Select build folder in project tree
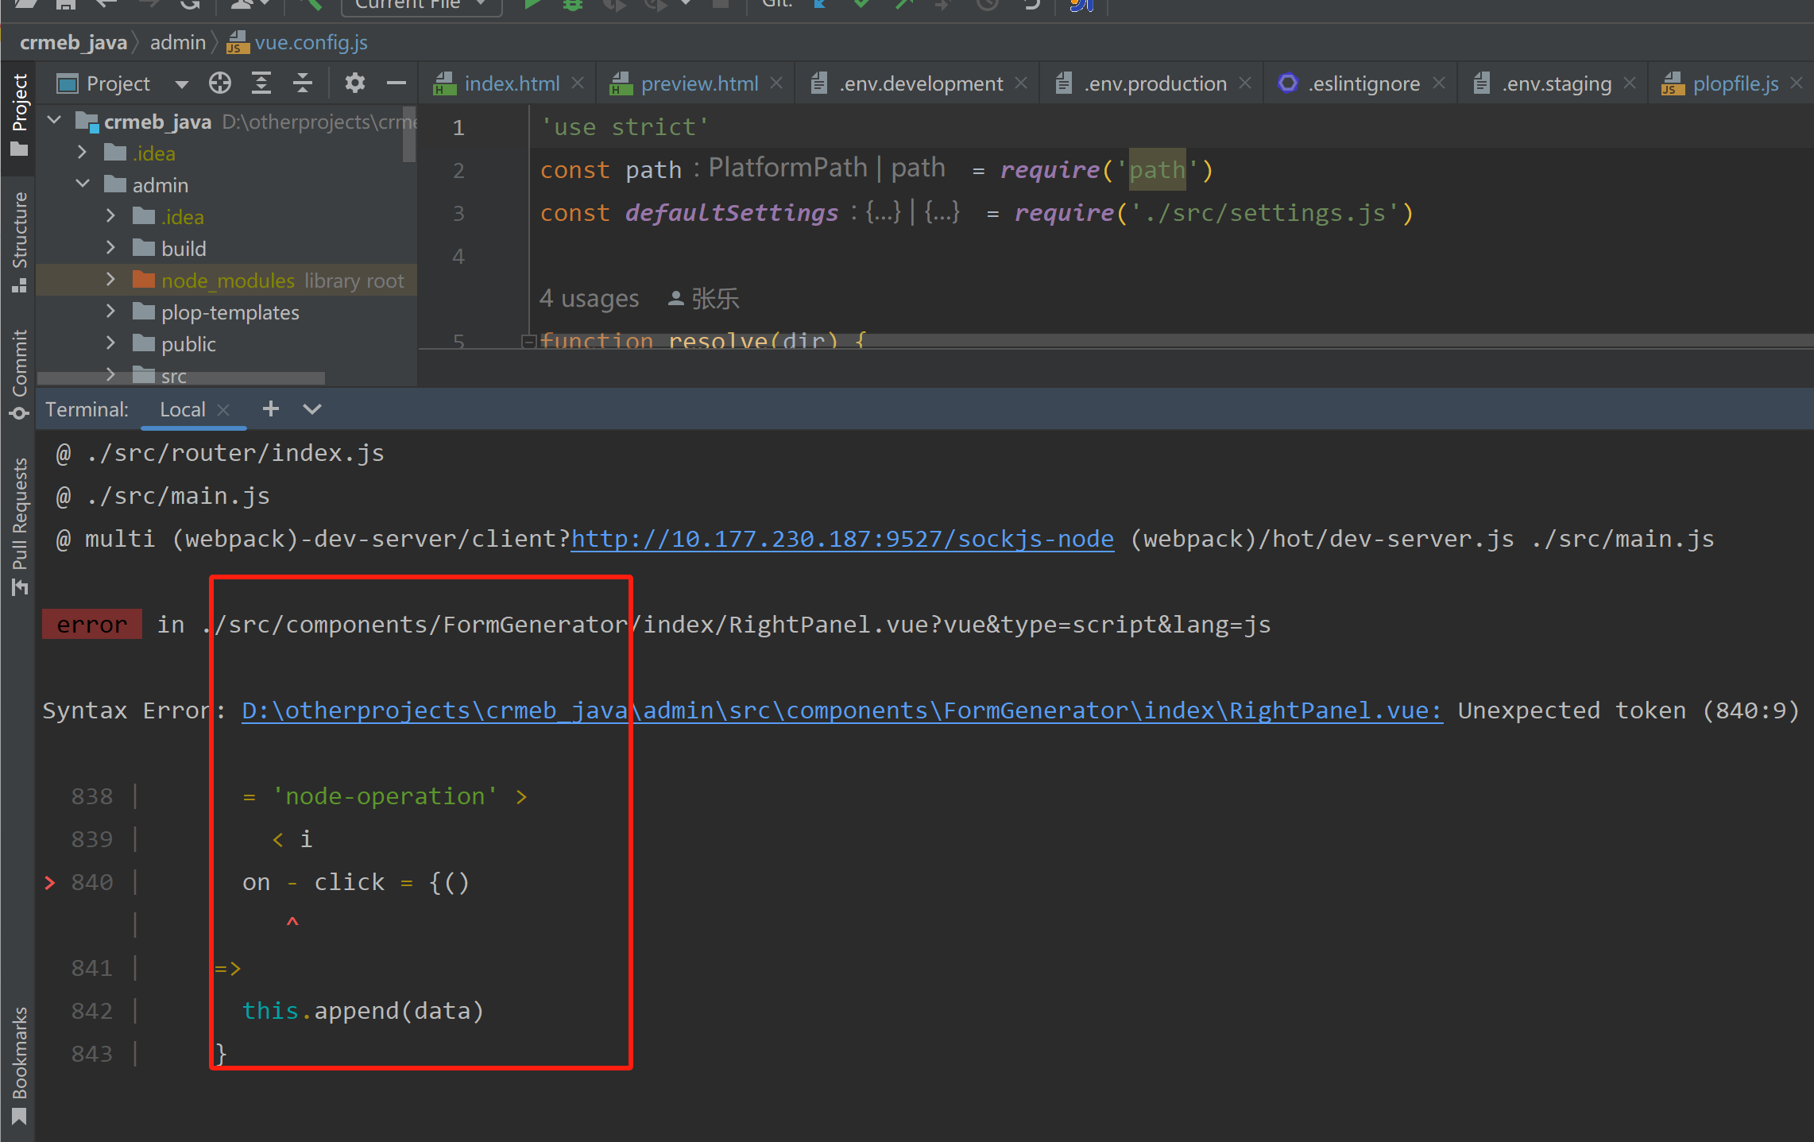1814x1142 pixels. pyautogui.click(x=184, y=248)
